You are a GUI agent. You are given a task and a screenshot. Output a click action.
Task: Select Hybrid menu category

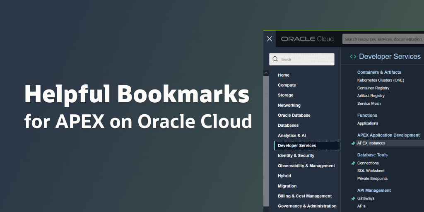click(284, 176)
